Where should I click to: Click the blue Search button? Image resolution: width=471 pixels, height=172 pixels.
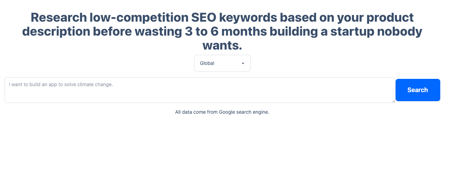418,90
